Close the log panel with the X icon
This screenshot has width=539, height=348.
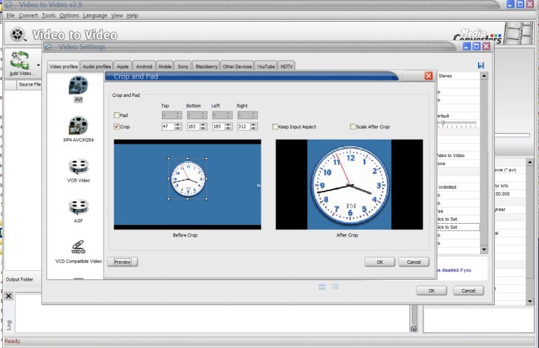[8, 297]
